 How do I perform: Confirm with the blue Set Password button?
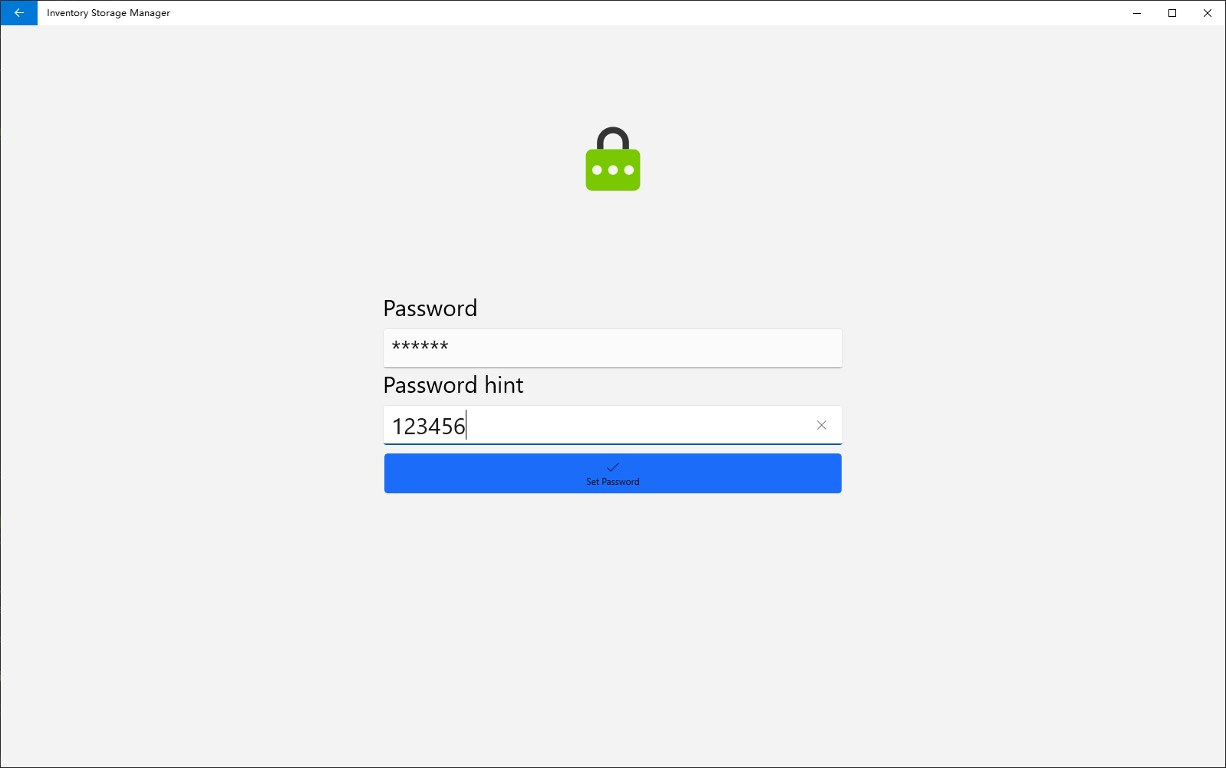(x=613, y=473)
